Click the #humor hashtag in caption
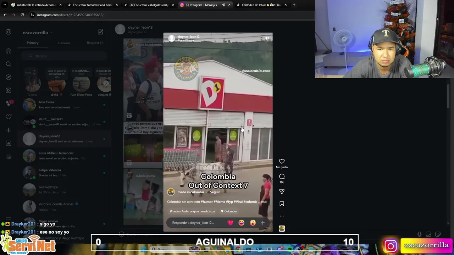 [207, 202]
